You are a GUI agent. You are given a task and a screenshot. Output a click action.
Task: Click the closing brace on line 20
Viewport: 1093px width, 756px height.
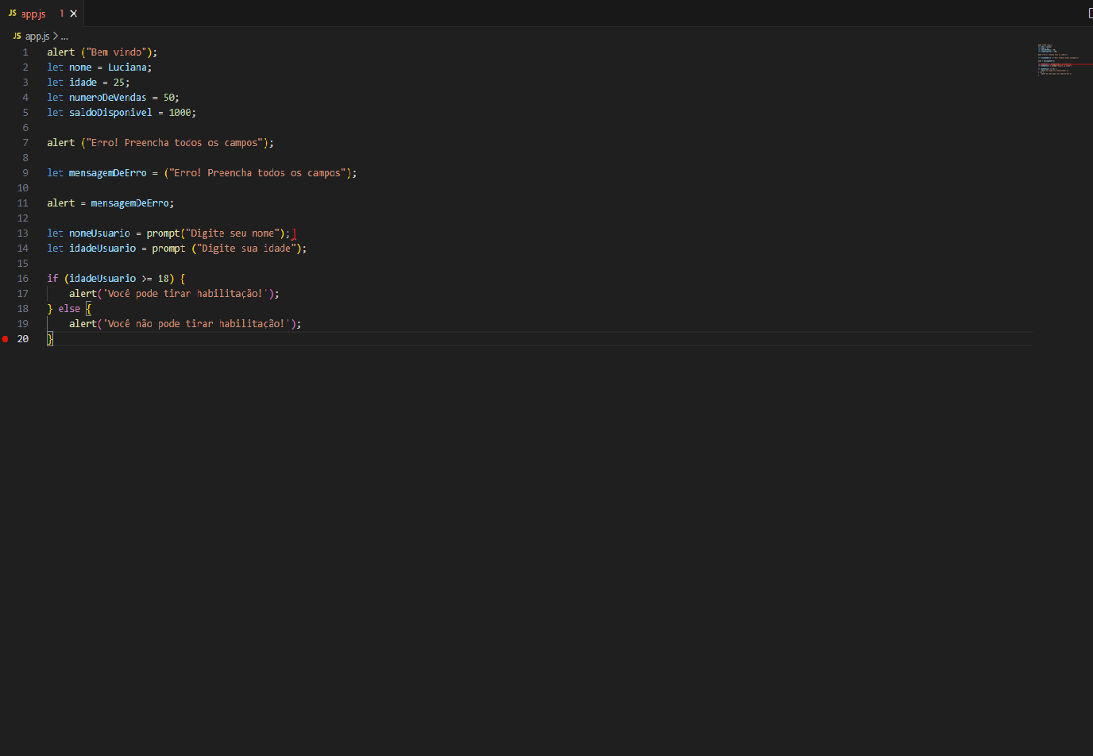[50, 339]
